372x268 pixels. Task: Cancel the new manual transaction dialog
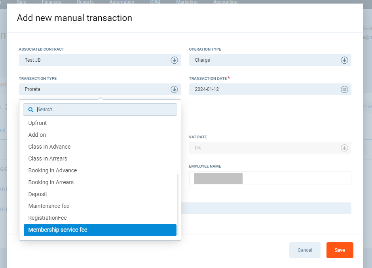(305, 250)
